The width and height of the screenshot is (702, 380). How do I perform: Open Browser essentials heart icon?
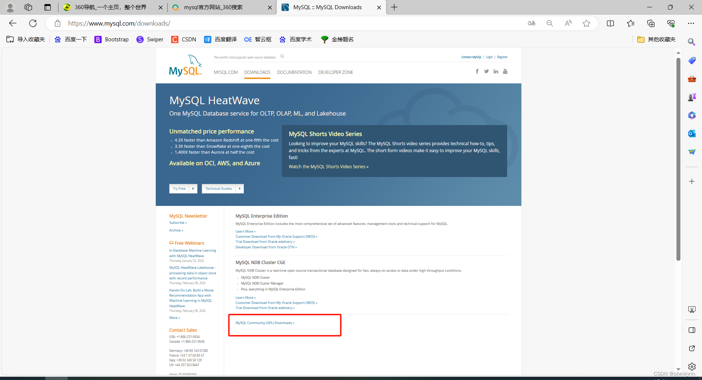(671, 23)
